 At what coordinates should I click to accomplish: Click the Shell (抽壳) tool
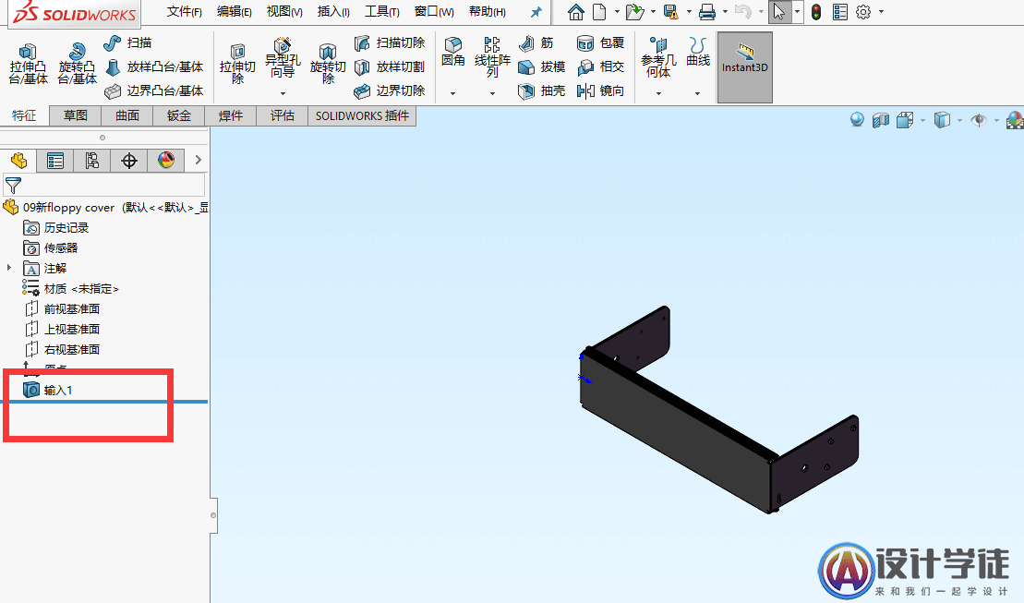click(541, 90)
